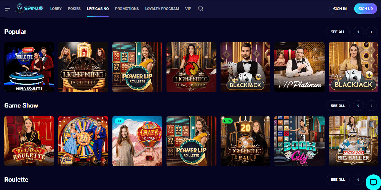
Task: Click the Sign In button
Action: (340, 9)
